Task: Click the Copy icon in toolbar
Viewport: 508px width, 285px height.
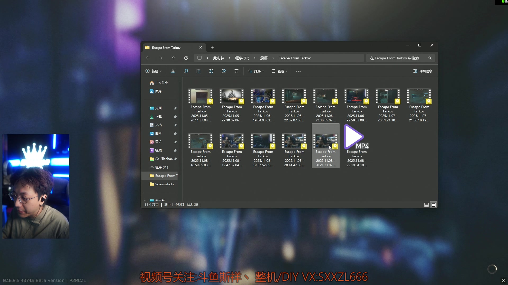Action: coord(186,71)
